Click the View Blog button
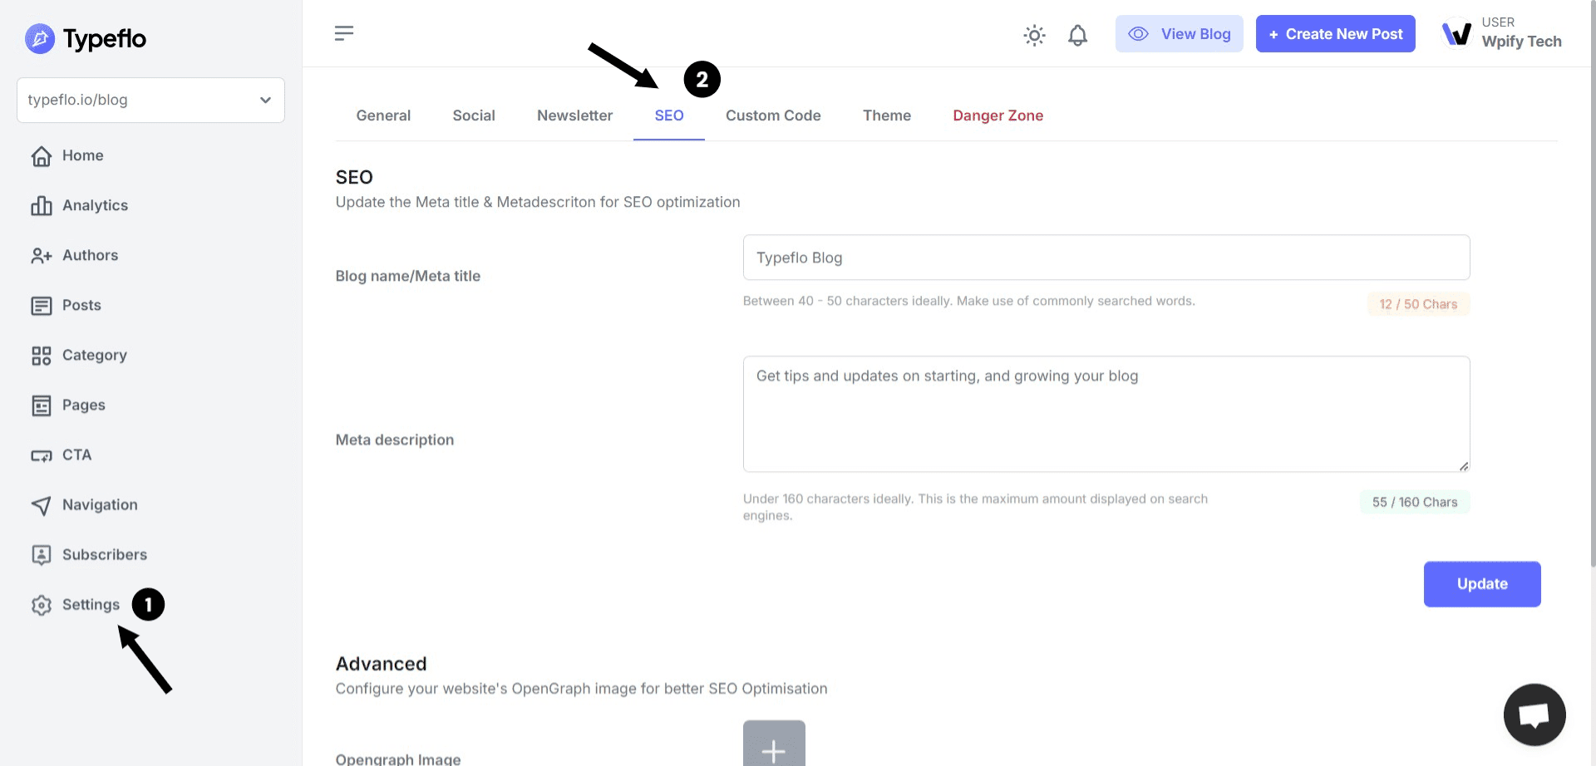This screenshot has height=766, width=1596. pos(1179,34)
